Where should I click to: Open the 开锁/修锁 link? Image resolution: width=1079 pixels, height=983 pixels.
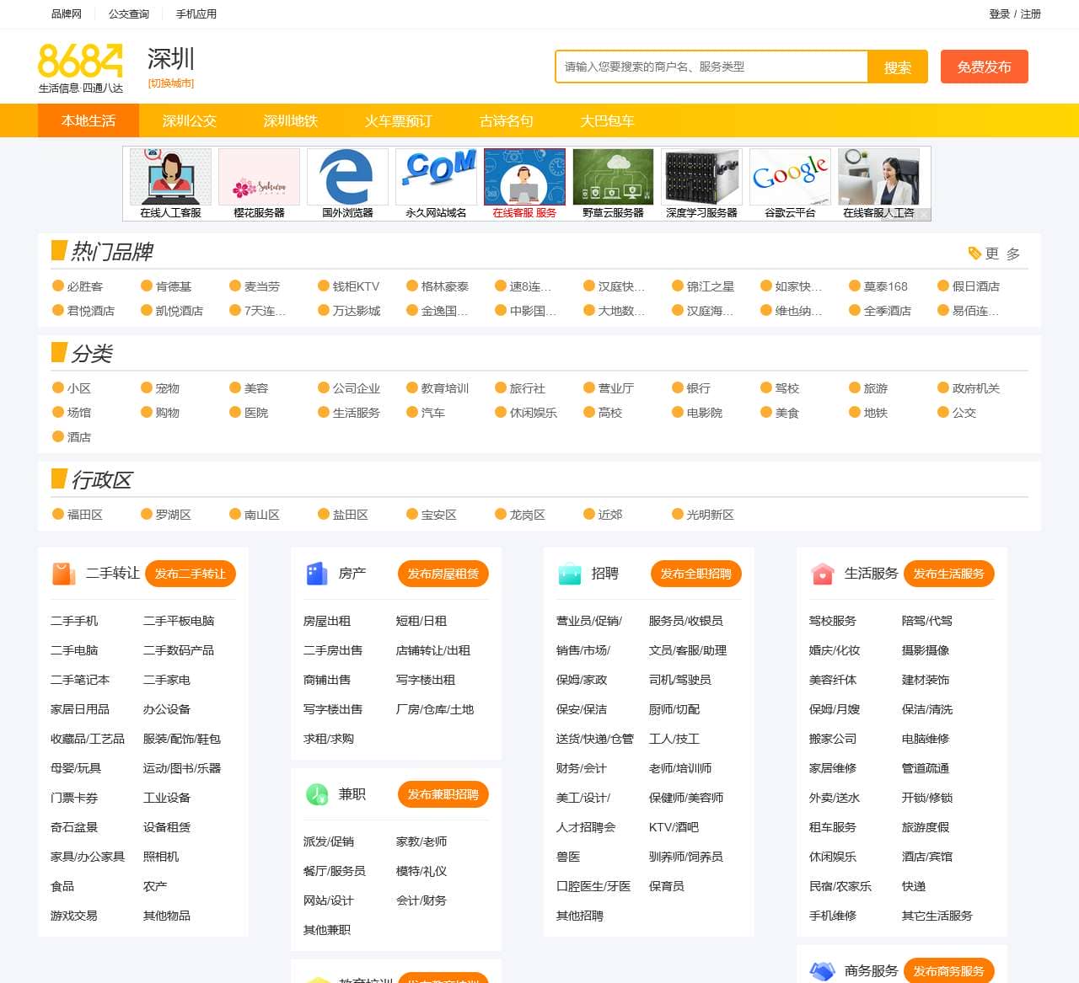pyautogui.click(x=927, y=798)
